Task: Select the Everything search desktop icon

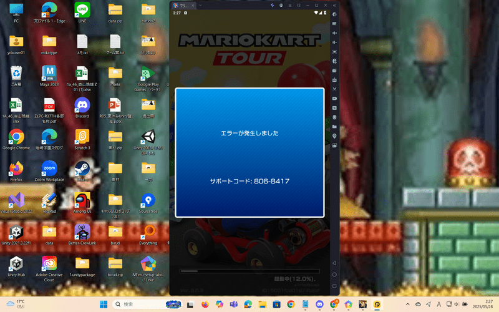Action: click(148, 235)
